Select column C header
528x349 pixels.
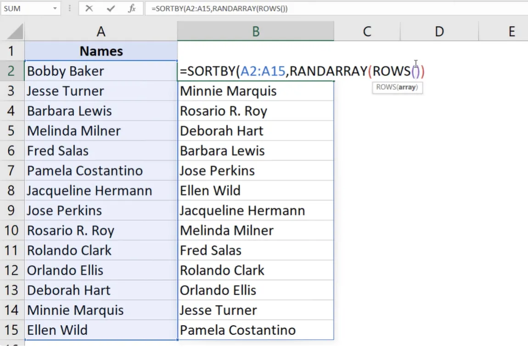point(367,31)
